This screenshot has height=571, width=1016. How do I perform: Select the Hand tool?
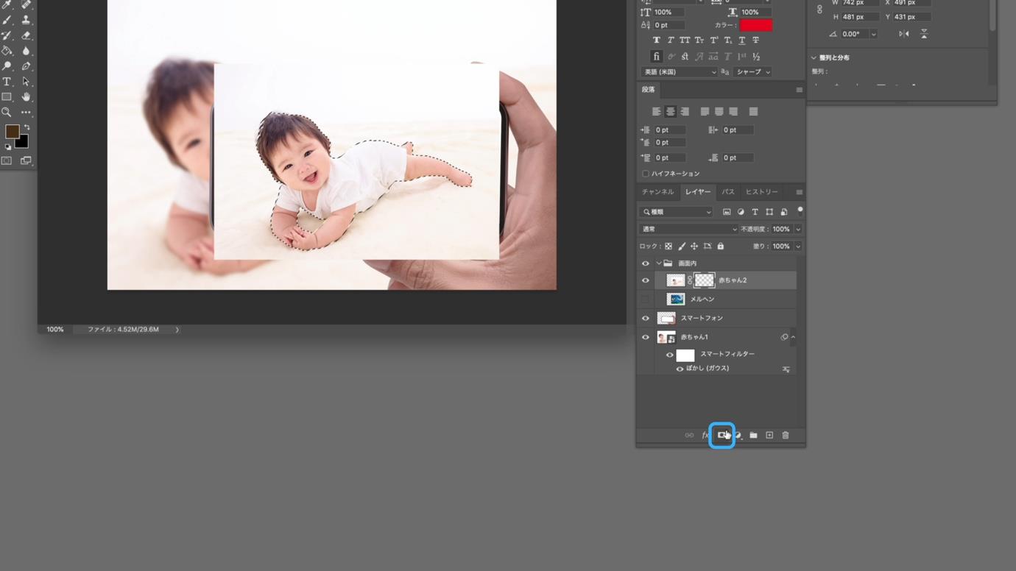(x=26, y=97)
